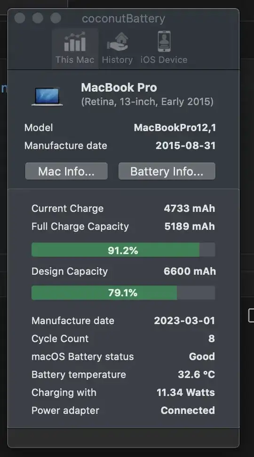The height and width of the screenshot is (457, 254).
Task: Click the MacBook Pro laptop thumbnail
Action: pos(47,96)
